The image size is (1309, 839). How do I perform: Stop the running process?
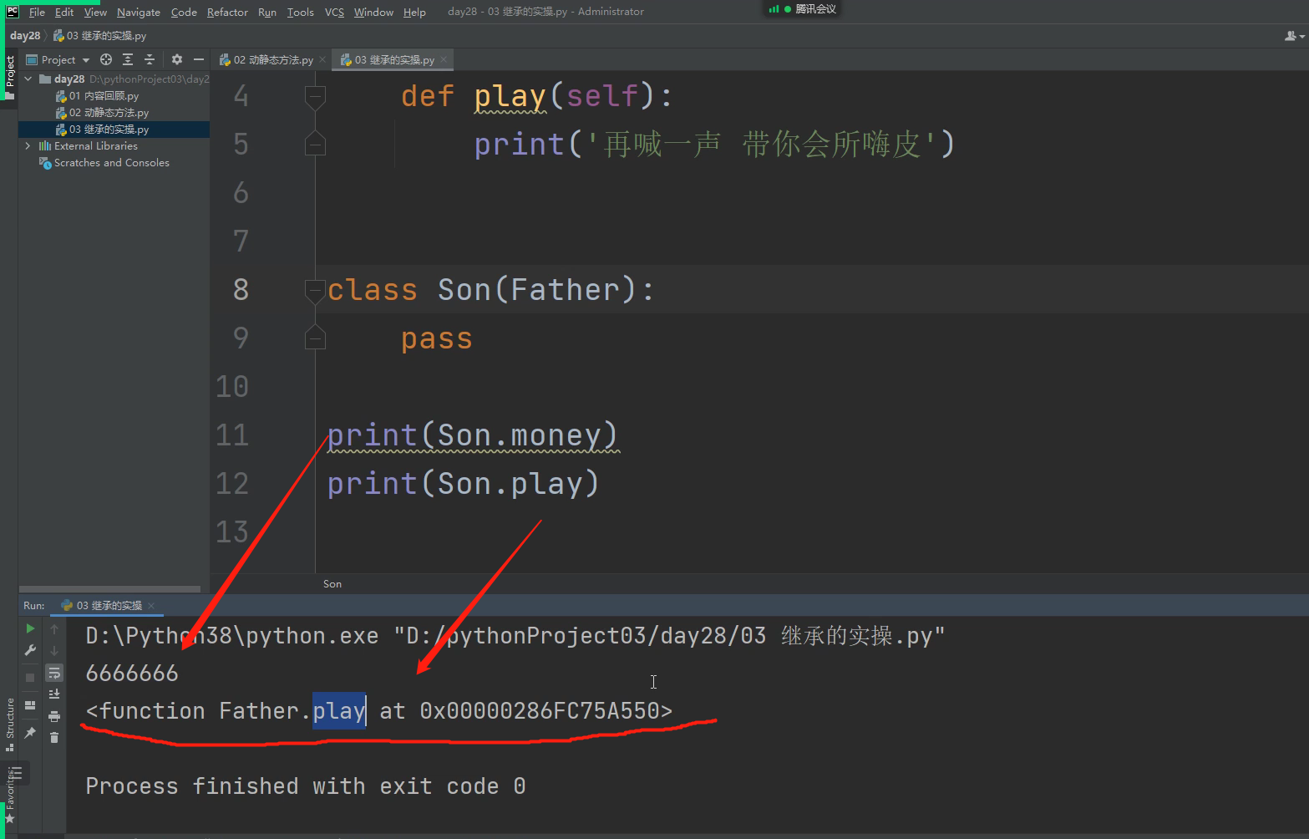click(x=30, y=678)
